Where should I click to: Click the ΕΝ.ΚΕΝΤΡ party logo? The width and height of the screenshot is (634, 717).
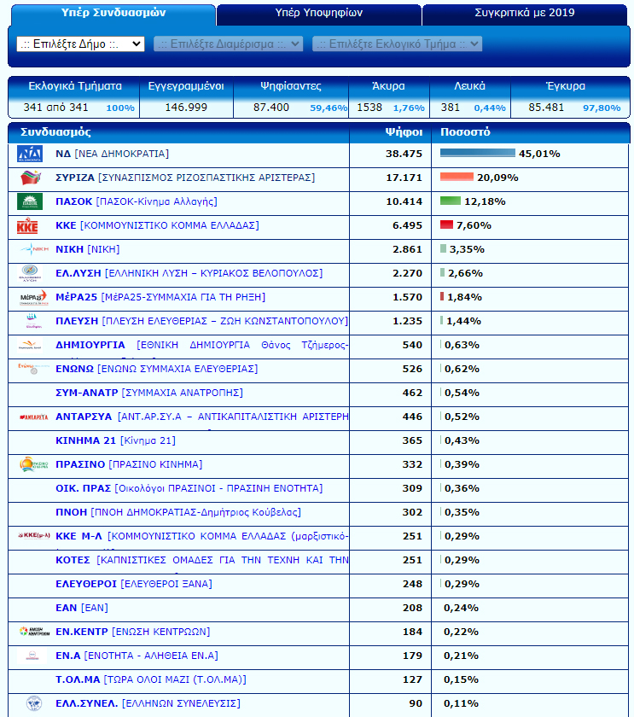coord(33,632)
